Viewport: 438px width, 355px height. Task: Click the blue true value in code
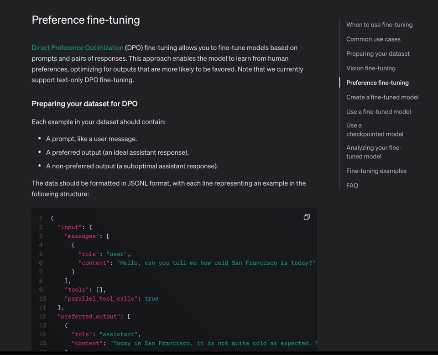(x=151, y=299)
